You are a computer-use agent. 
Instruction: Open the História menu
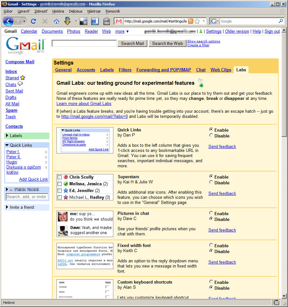[x=58, y=11]
